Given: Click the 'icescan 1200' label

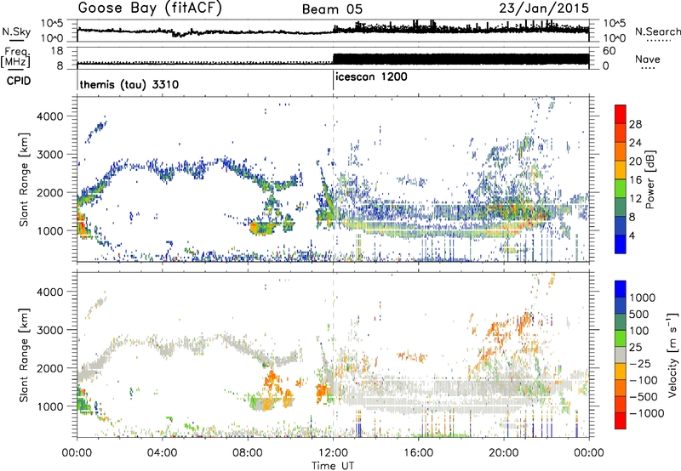Looking at the screenshot, I should [x=371, y=77].
